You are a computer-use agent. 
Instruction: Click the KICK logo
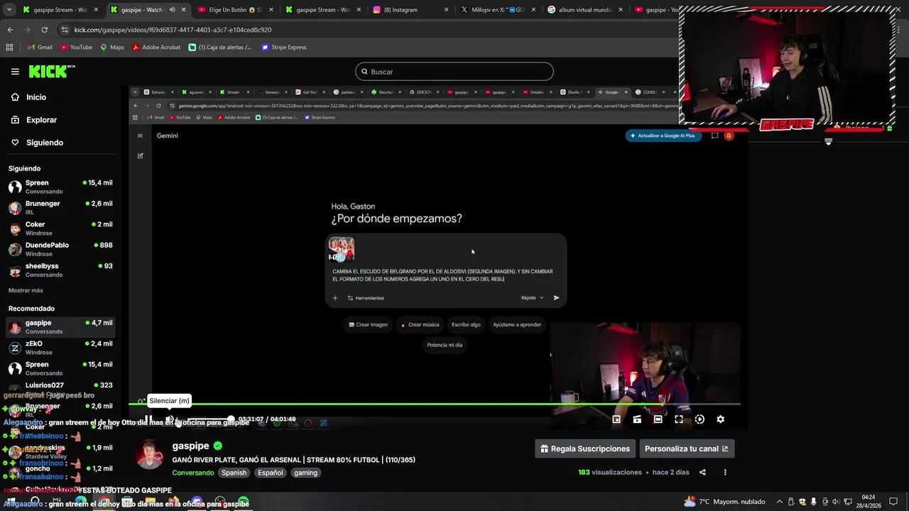(x=51, y=71)
